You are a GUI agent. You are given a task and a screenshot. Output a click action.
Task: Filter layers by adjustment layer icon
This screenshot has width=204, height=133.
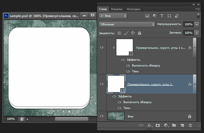155,16
